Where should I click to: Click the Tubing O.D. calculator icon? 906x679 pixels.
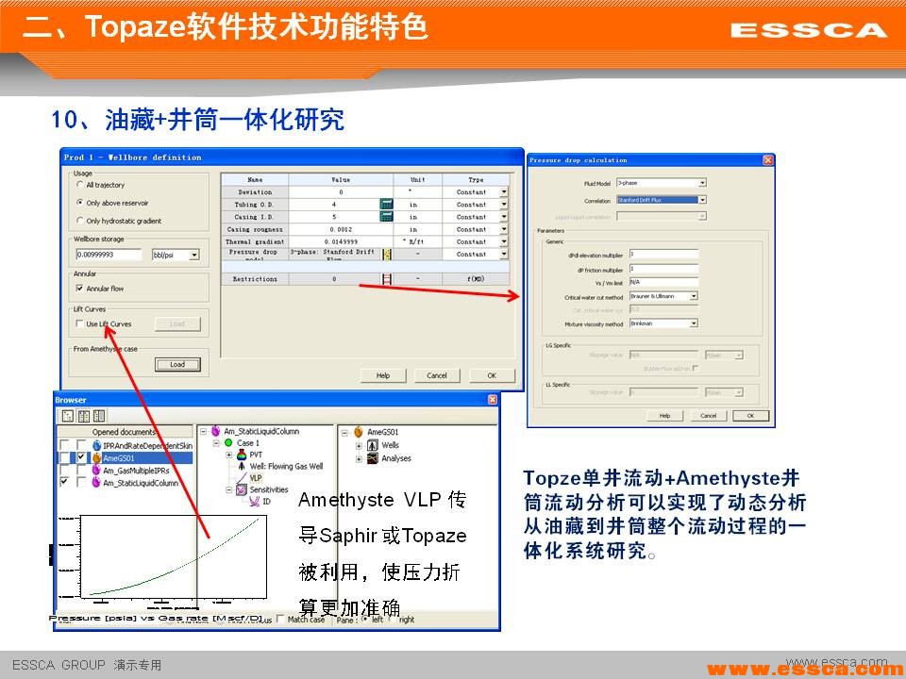pos(385,204)
